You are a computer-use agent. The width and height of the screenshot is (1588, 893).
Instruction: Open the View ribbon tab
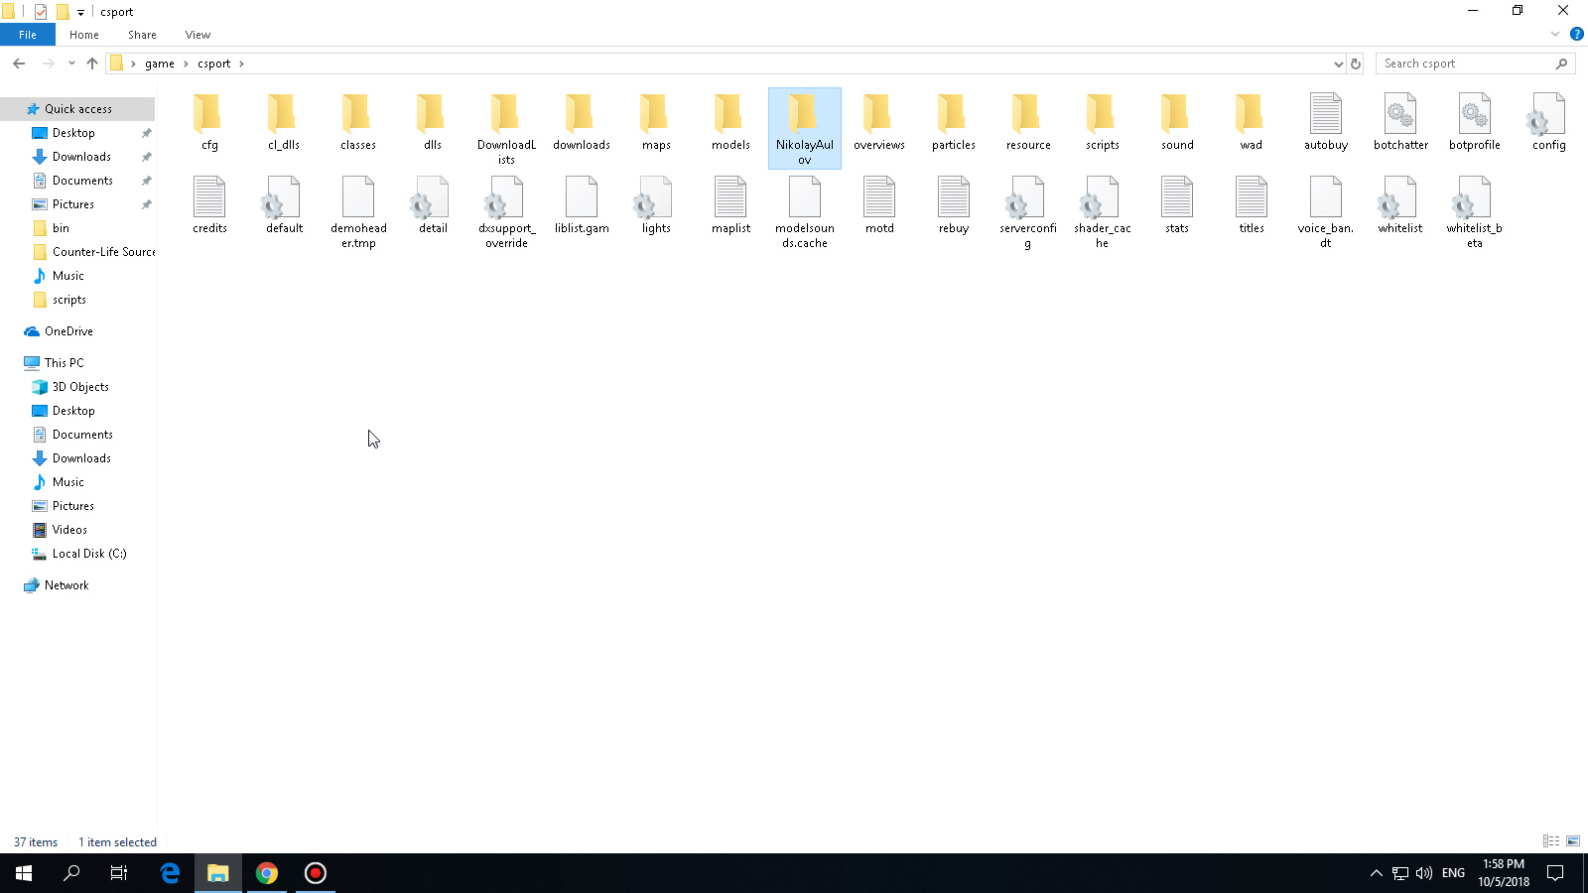pos(198,35)
